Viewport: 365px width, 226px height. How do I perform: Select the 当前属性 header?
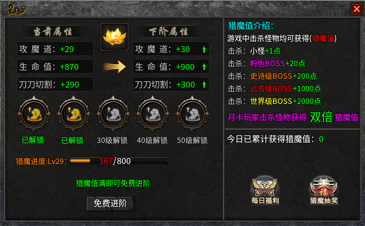53,32
